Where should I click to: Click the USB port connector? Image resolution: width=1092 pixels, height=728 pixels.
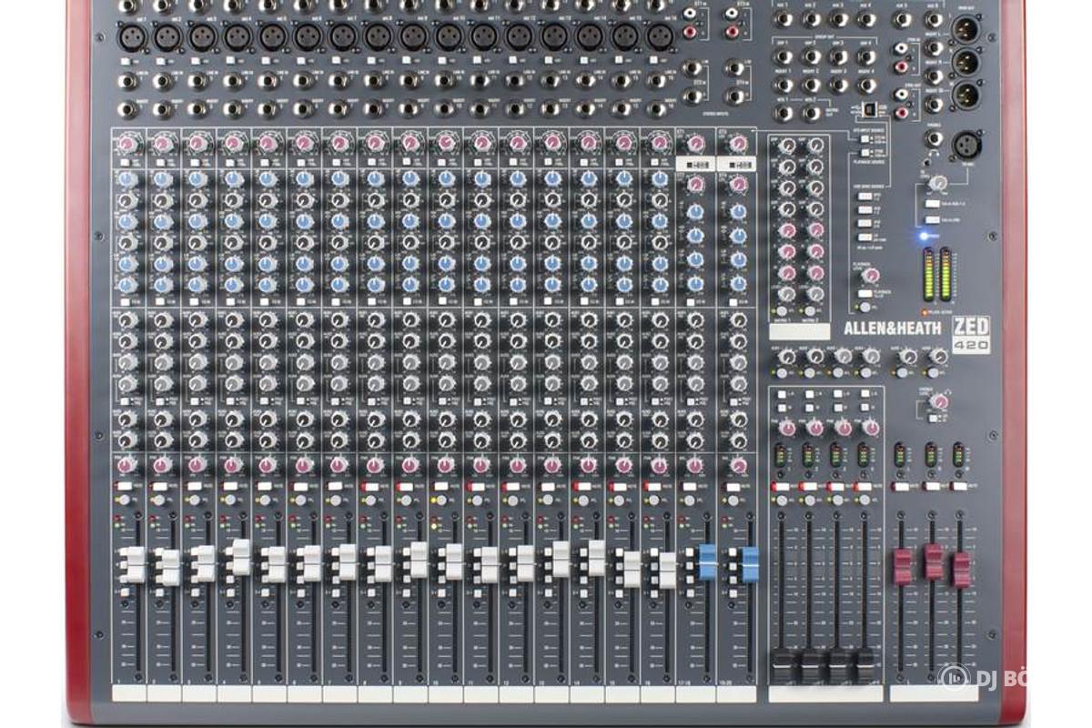coord(869,109)
